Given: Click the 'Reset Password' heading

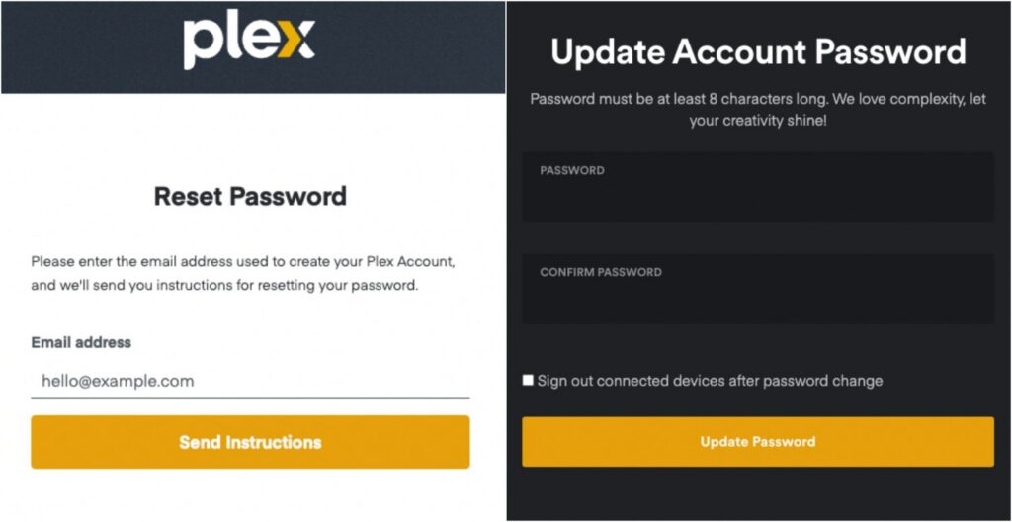Looking at the screenshot, I should coord(250,196).
